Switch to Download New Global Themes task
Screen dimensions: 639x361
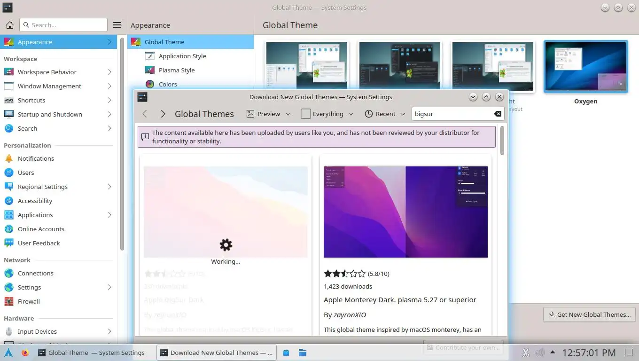pos(217,353)
